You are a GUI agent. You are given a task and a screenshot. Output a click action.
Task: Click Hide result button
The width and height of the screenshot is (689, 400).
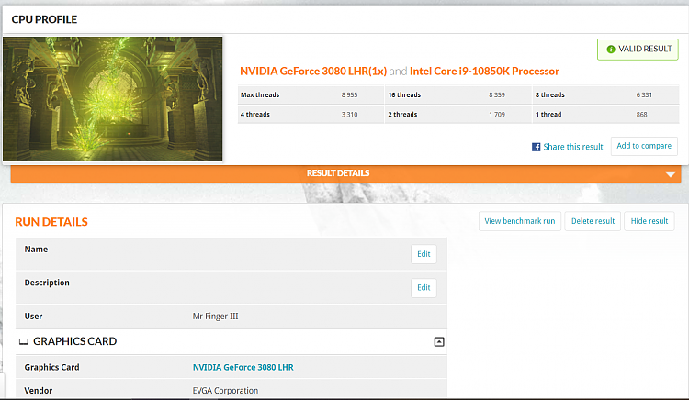point(649,221)
